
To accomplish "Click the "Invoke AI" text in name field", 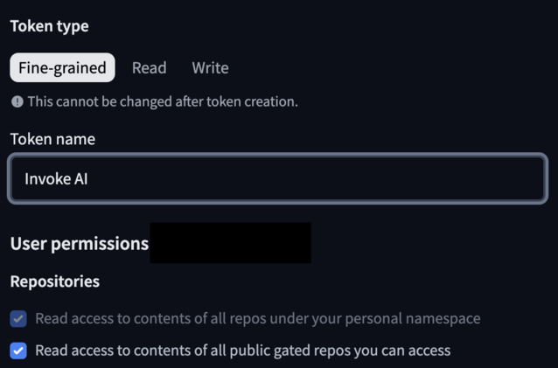I will 56,179.
